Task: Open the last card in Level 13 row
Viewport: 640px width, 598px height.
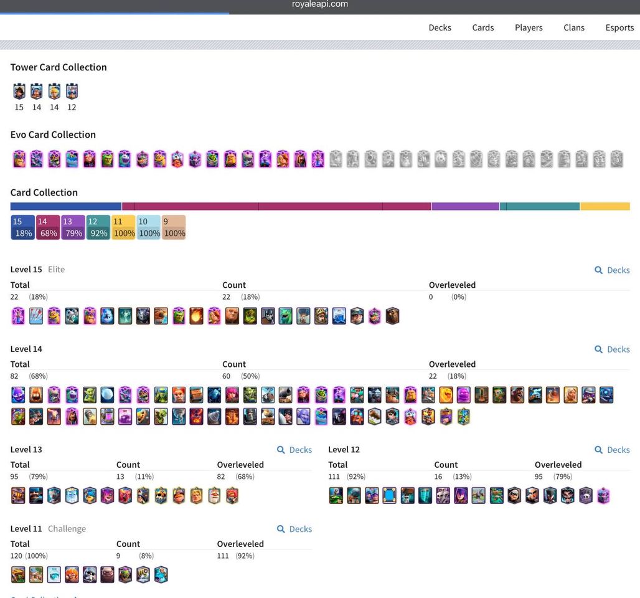Action: 232,495
